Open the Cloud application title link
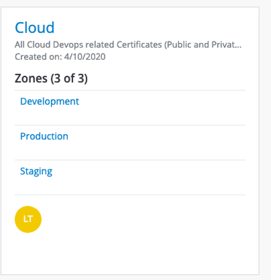The height and width of the screenshot is (280, 271). [x=34, y=27]
